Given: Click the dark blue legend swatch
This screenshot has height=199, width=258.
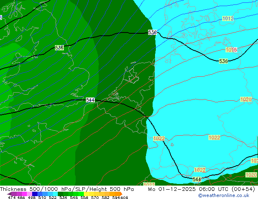Looking at the screenshot, I should [35, 194].
